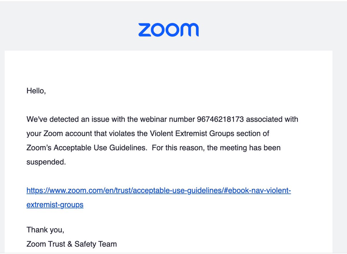
Task: Click the 'Thank you,' closing line
Action: click(45, 230)
